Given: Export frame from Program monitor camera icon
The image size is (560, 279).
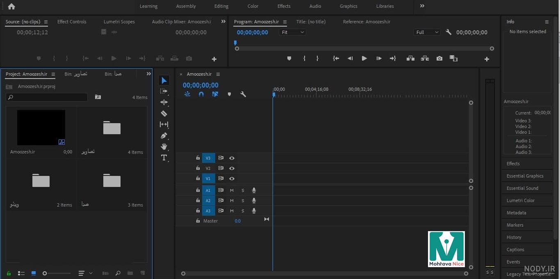Looking at the screenshot, I should click(439, 59).
